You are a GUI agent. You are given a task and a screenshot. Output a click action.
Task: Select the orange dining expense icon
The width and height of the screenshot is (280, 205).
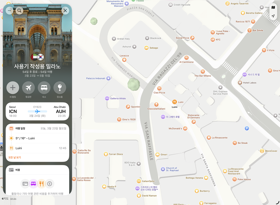(41, 184)
